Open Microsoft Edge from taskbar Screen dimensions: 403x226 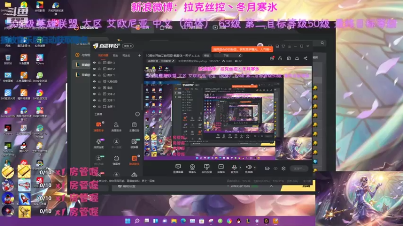pos(183,221)
